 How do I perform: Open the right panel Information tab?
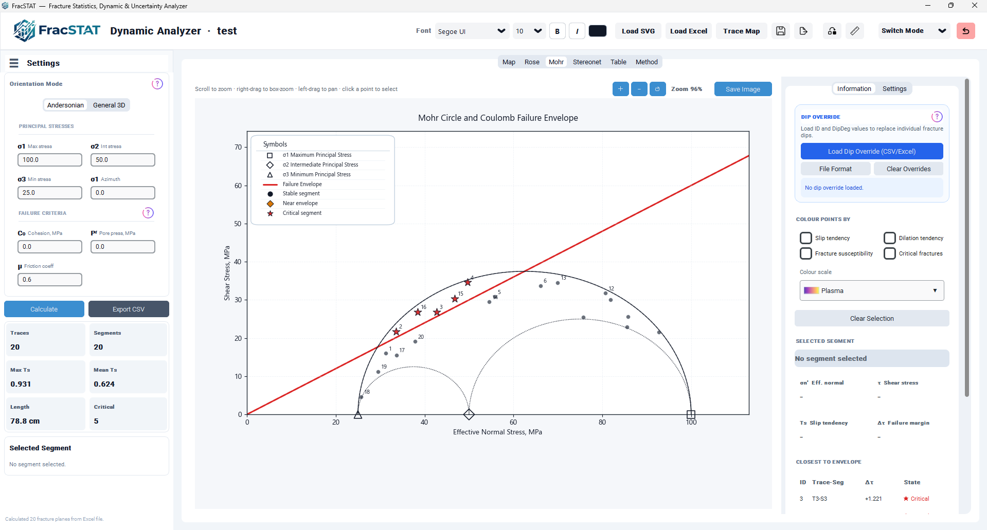tap(854, 88)
